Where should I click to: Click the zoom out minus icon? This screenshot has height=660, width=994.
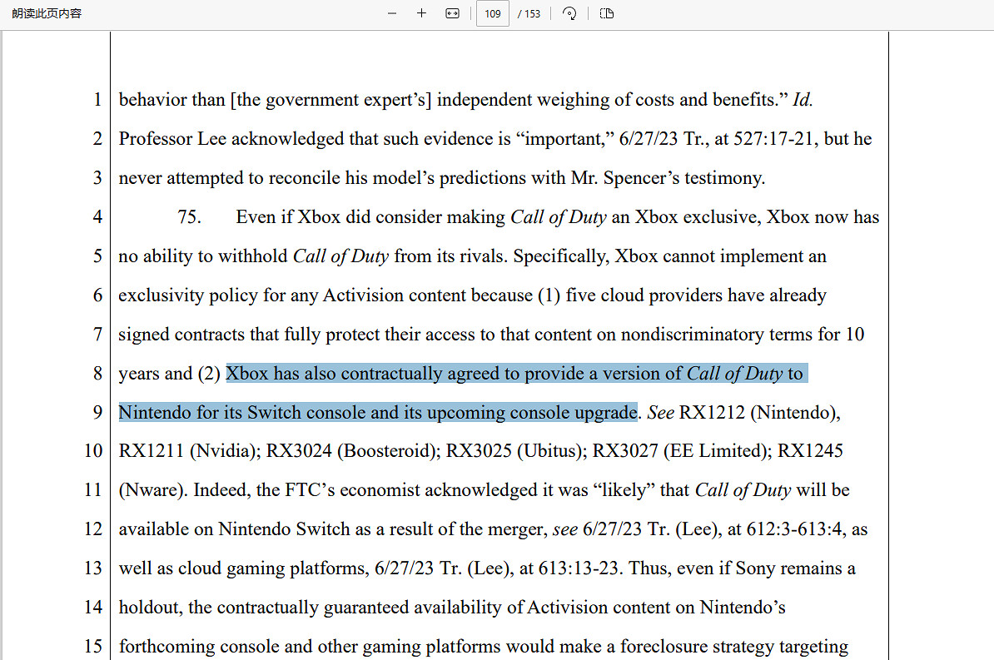(392, 13)
